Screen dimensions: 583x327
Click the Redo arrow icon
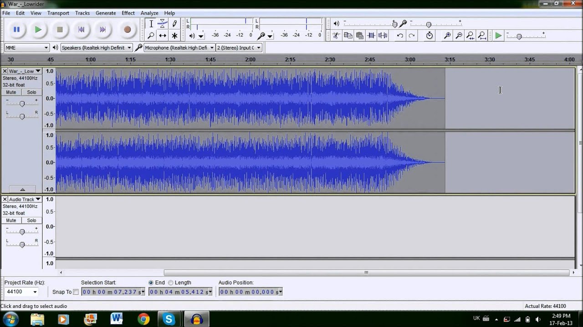(x=412, y=35)
